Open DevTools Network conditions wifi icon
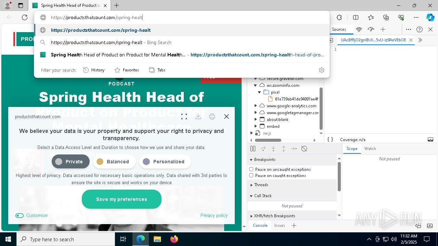This screenshot has height=246, width=438. [359, 29]
